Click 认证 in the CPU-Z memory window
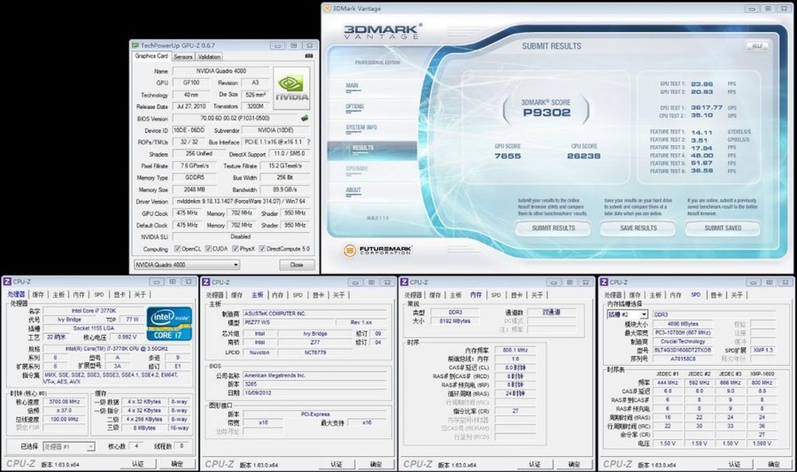 [x=535, y=464]
